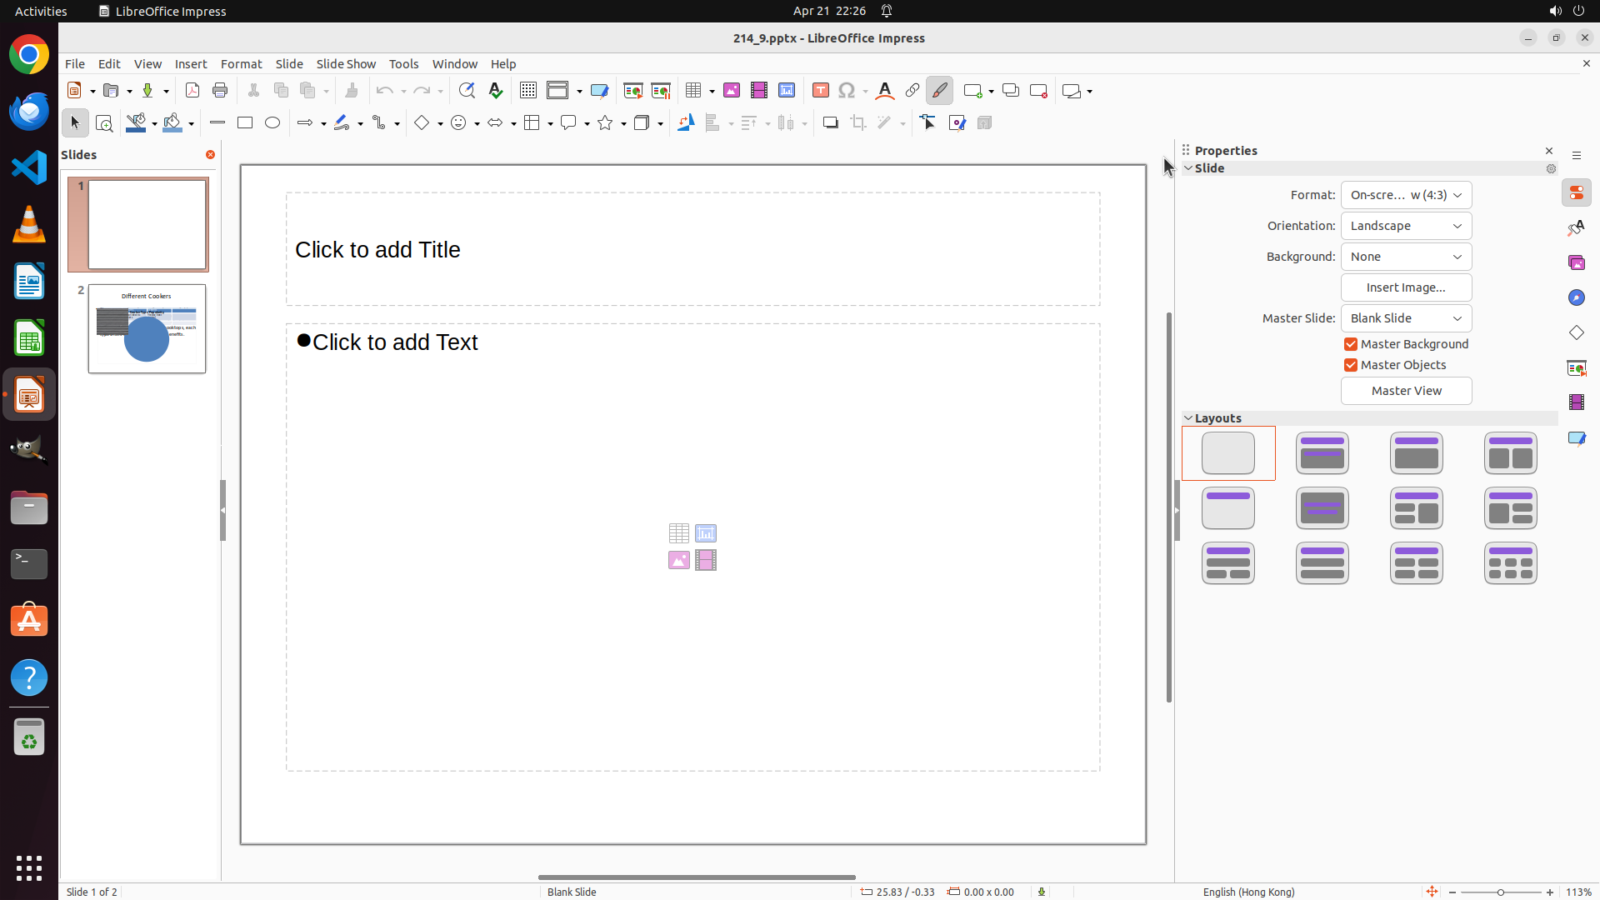Uncheck the Master Background checkbox
Viewport: 1600px width, 900px height.
pos(1351,344)
